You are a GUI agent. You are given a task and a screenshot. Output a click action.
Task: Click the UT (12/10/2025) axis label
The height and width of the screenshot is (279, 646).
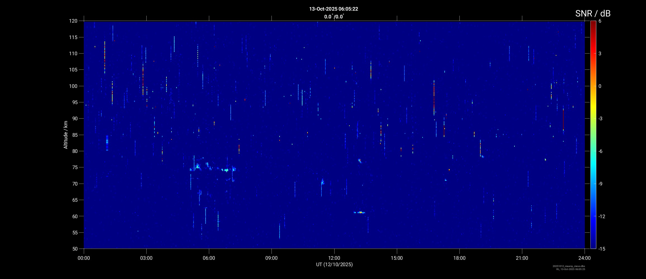tap(334, 264)
